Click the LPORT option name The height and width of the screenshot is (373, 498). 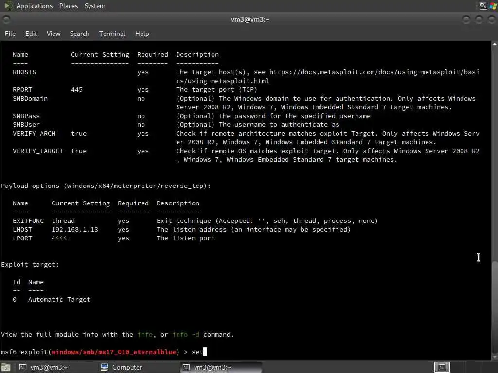[x=22, y=238]
